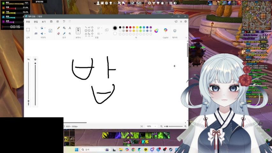
Task: Click the opacity vertical slider
Action: click(x=35, y=84)
